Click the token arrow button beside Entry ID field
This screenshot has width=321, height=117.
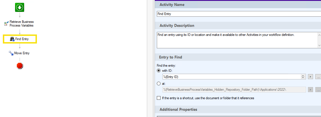pos(310,77)
